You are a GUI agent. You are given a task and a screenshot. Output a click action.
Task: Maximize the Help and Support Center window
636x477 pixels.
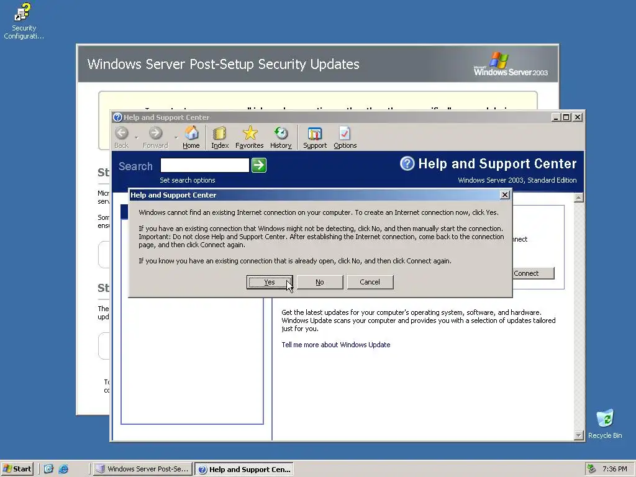pos(566,117)
